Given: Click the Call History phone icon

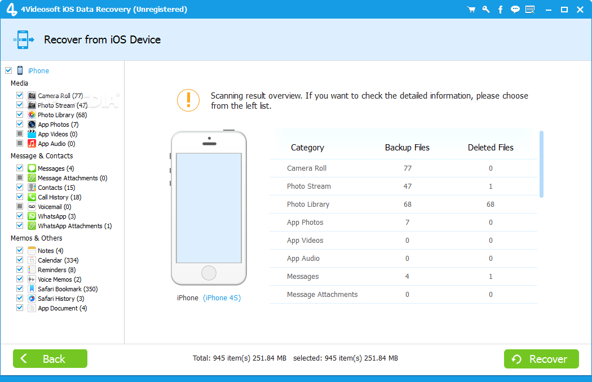Looking at the screenshot, I should tap(32, 197).
